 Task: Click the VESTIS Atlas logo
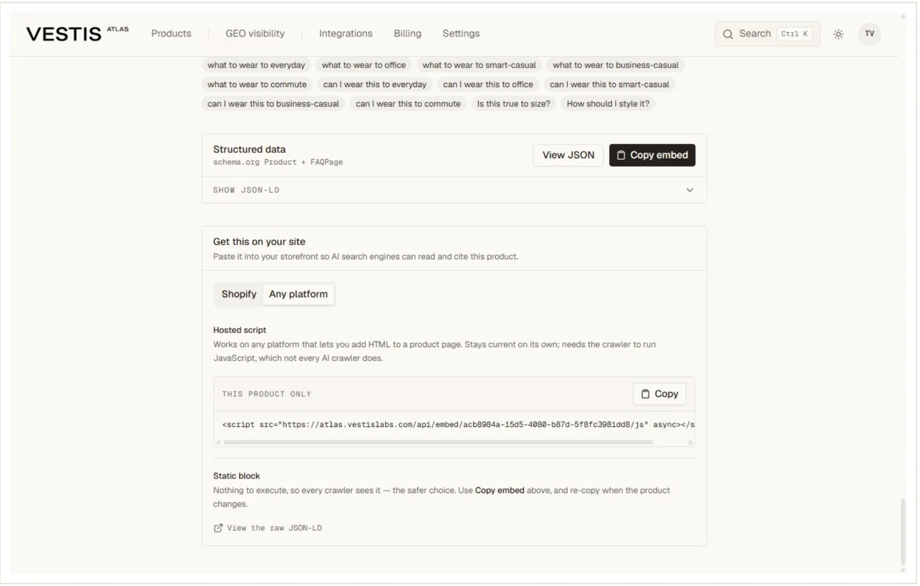click(x=77, y=34)
